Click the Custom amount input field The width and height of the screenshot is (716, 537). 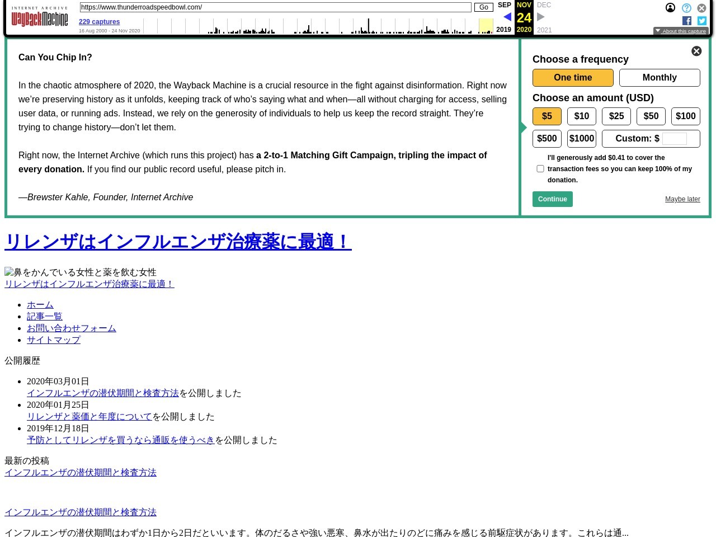click(674, 139)
